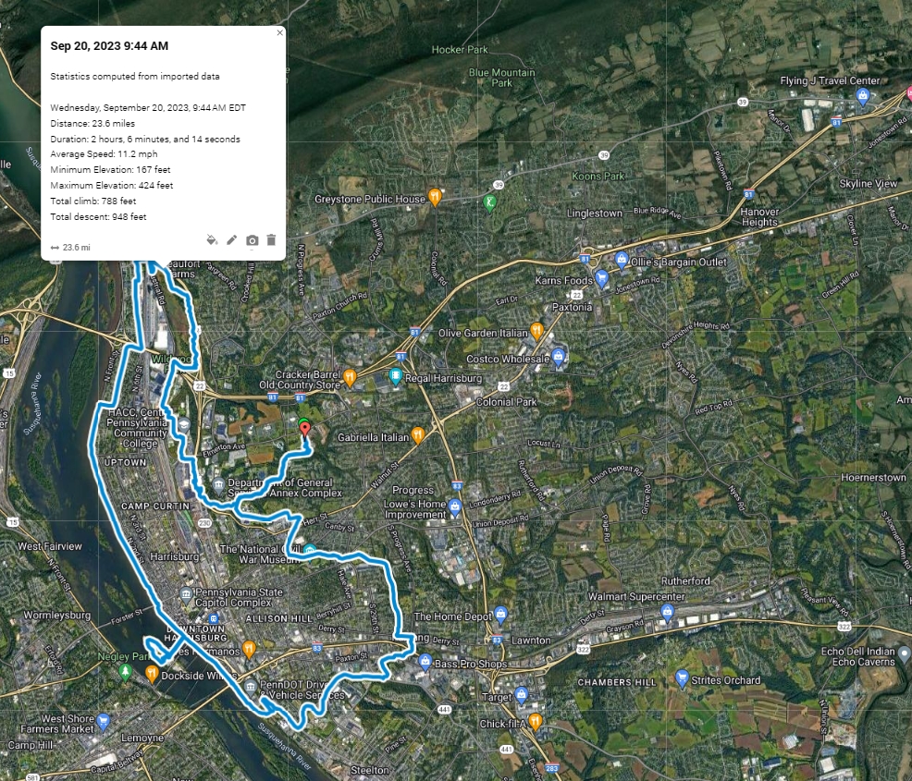Add a photo with camera icon
The width and height of the screenshot is (912, 781).
[252, 240]
